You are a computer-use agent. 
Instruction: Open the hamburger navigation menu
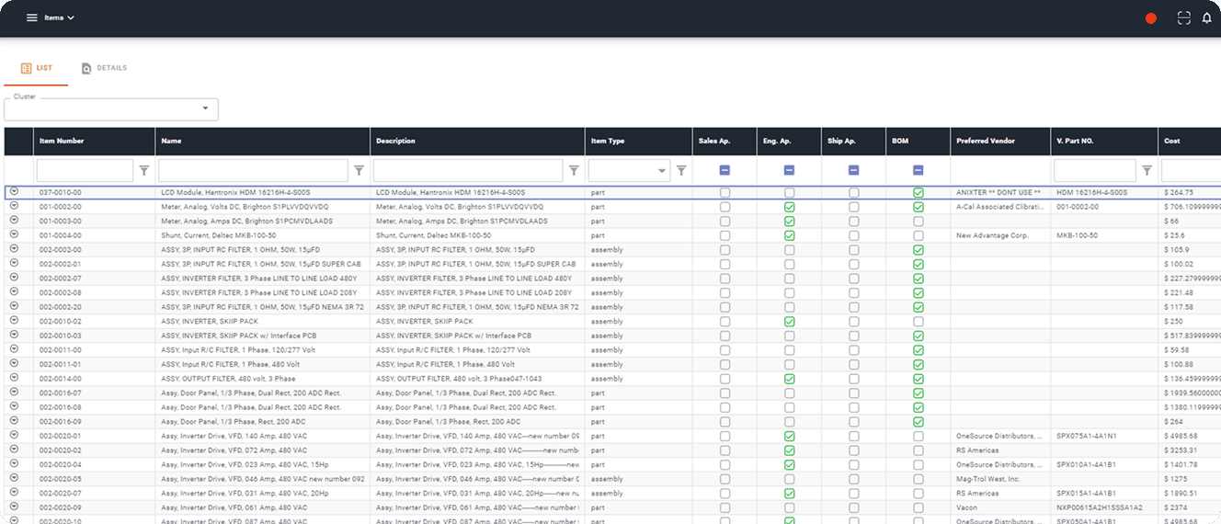(32, 17)
